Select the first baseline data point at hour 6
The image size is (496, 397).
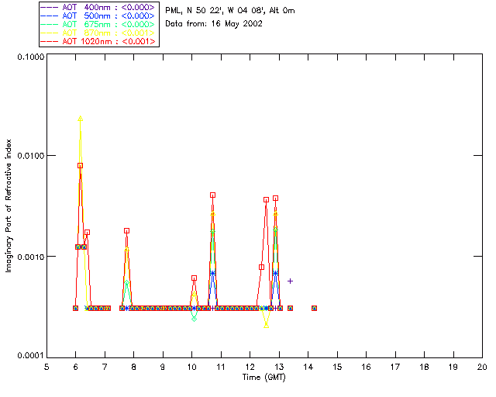pyautogui.click(x=75, y=308)
